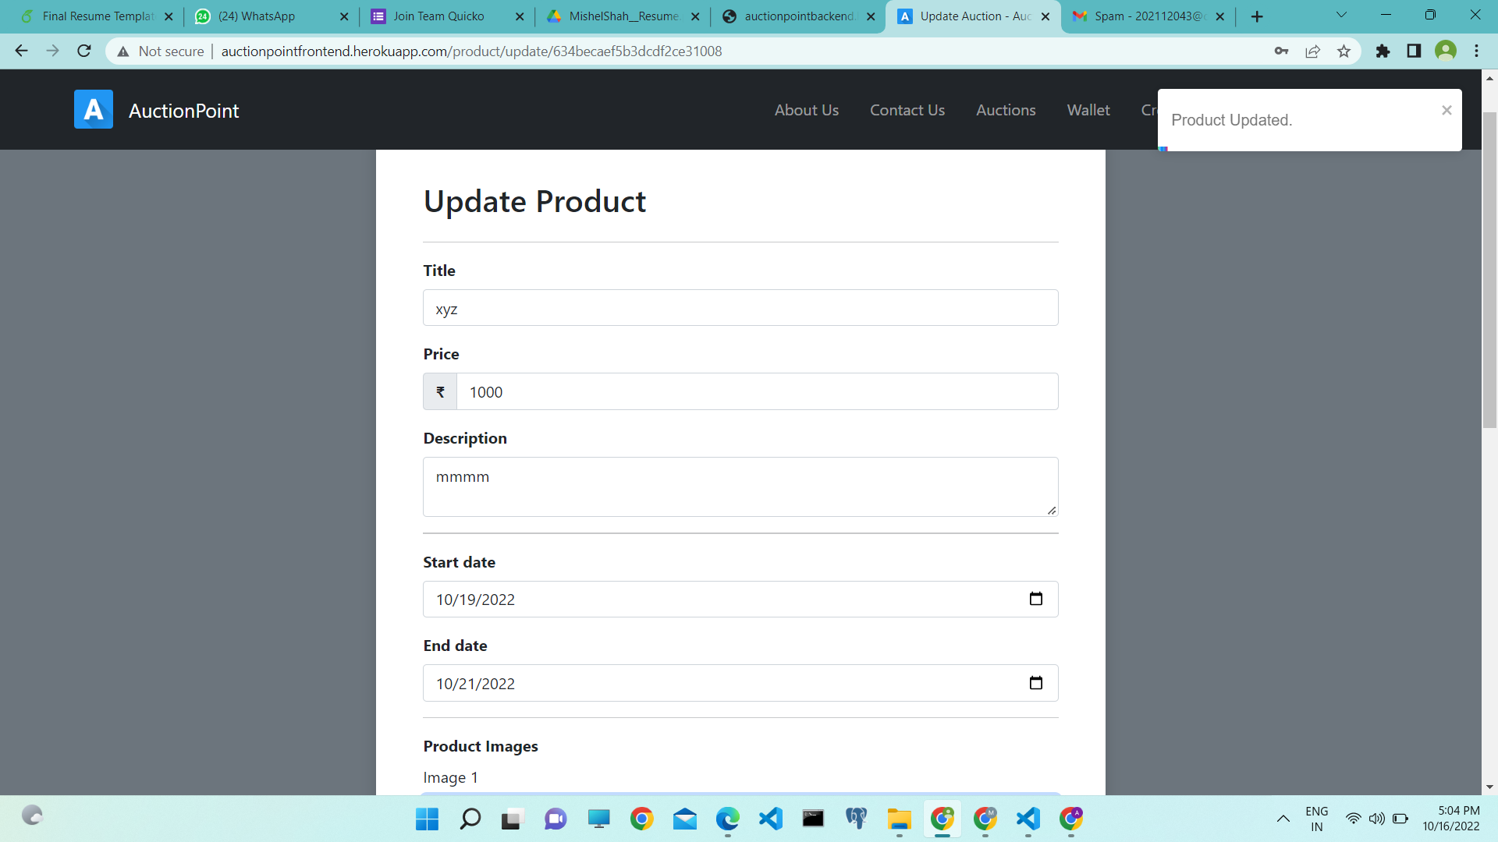This screenshot has height=842, width=1498.
Task: Navigate to the Wallet page
Action: coord(1088,110)
